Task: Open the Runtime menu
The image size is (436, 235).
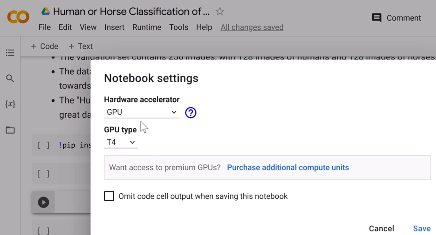Action: tap(147, 27)
